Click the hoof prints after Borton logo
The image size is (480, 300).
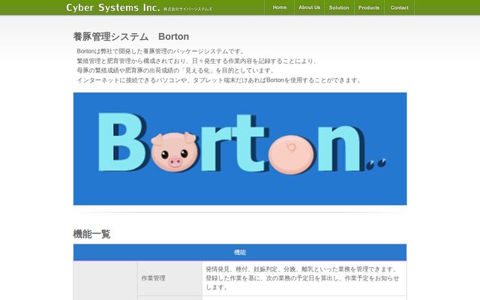pos(376,163)
